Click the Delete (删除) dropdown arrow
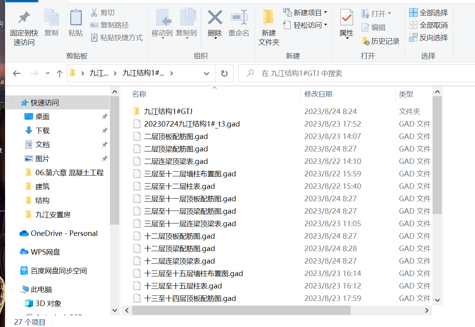Viewport: 475px width, 327px height. [215, 39]
